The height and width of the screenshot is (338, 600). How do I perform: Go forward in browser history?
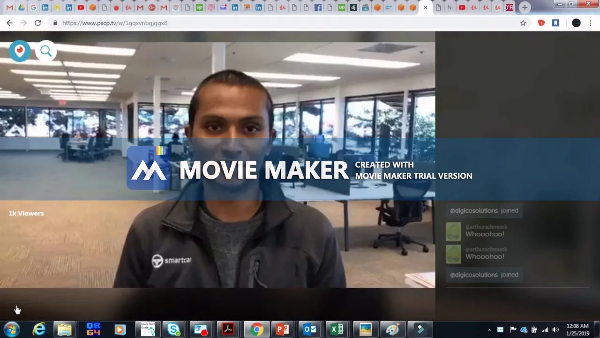click(x=23, y=23)
